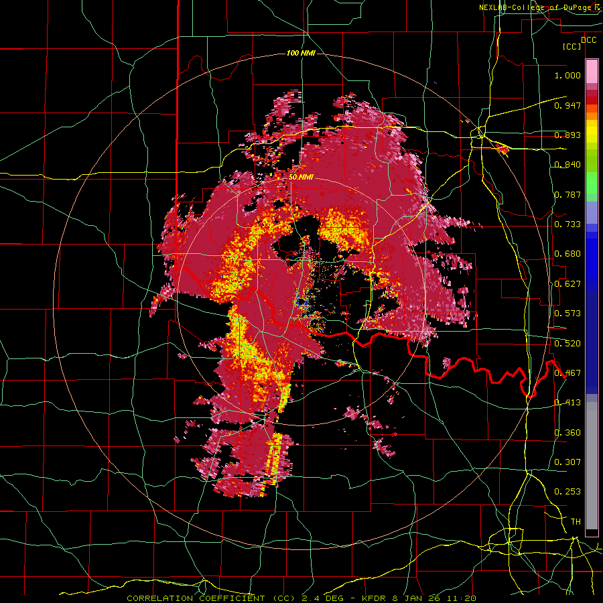Viewport: 603px width, 603px height.
Task: Click the 0.573 scale value
Action: tap(567, 314)
